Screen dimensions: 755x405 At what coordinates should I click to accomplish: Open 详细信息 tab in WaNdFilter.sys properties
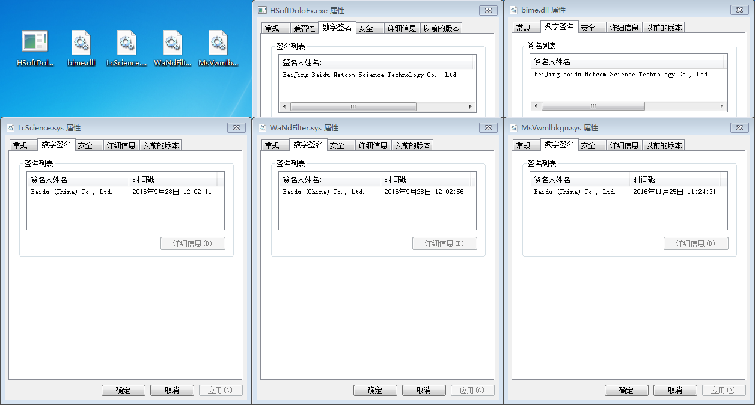point(372,145)
